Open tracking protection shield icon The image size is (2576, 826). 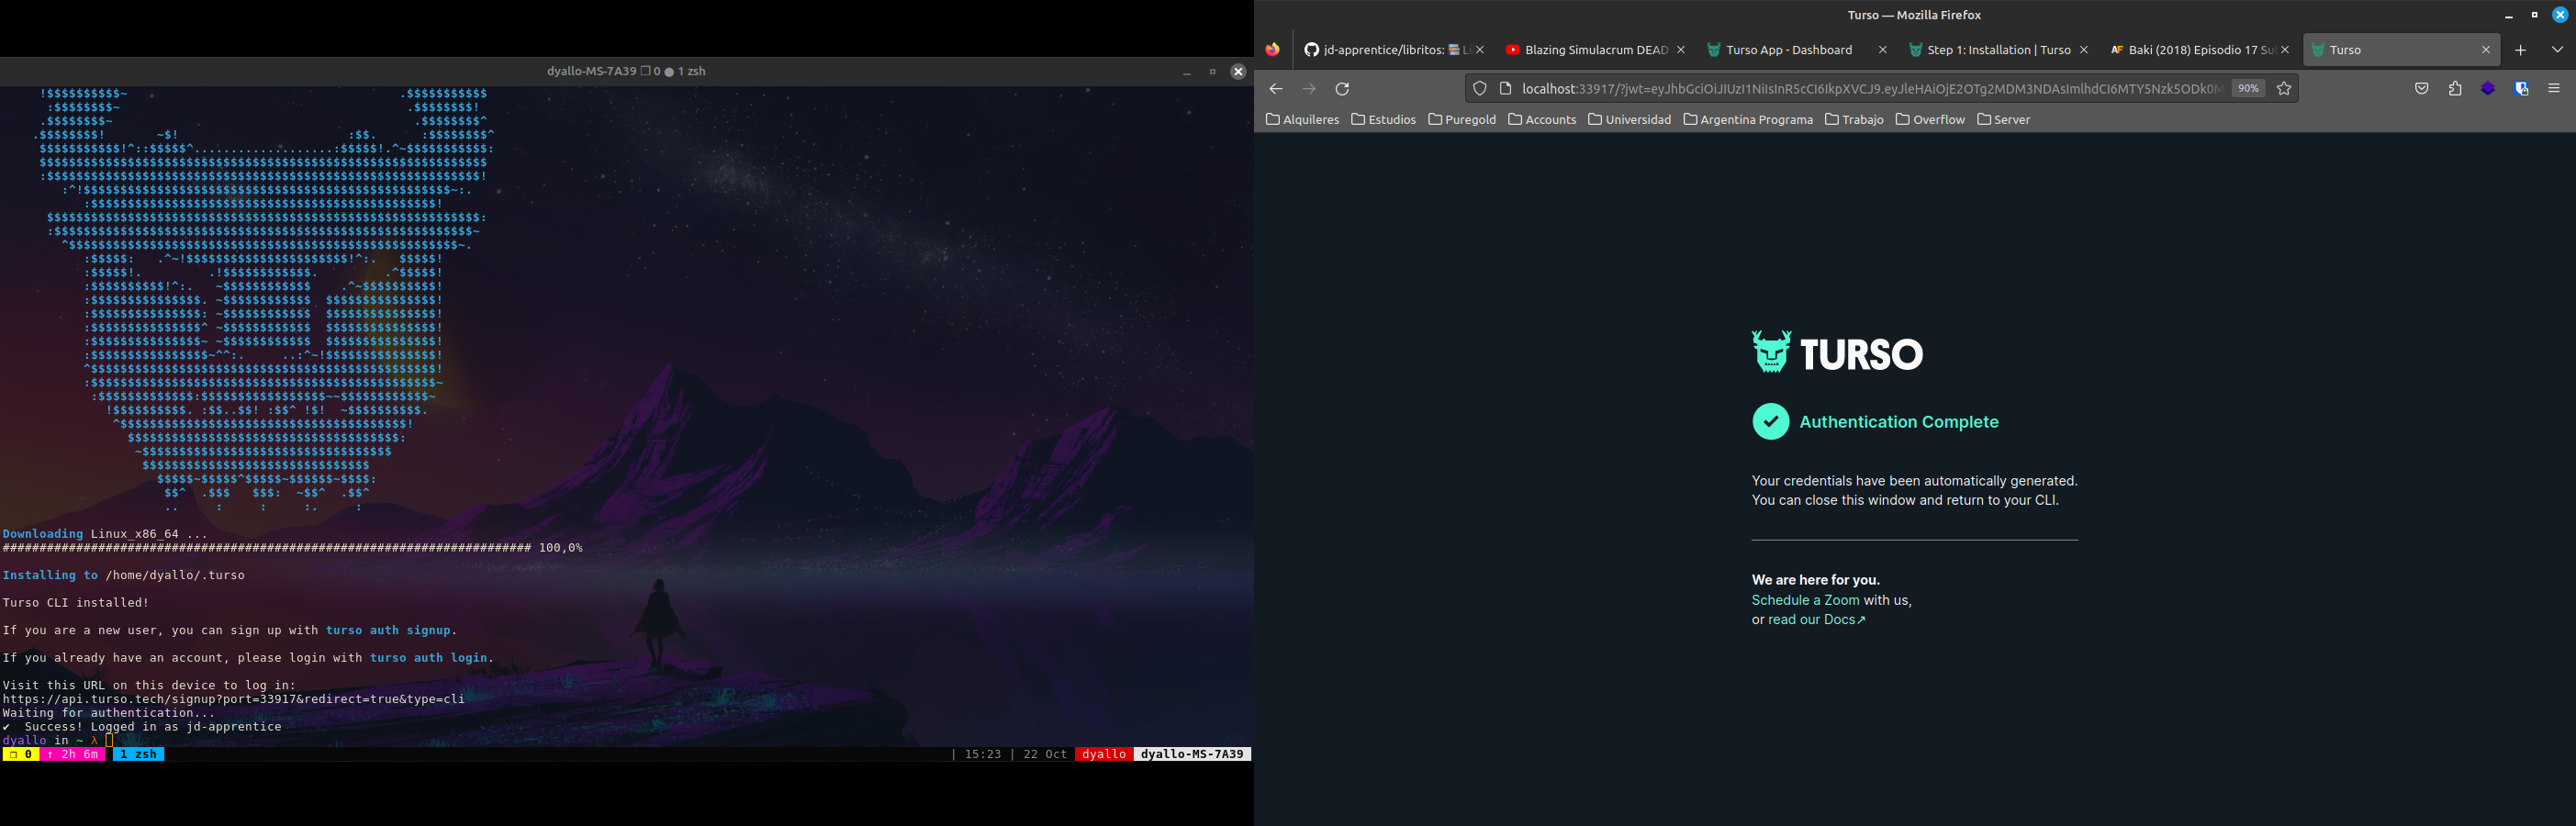pos(1480,89)
